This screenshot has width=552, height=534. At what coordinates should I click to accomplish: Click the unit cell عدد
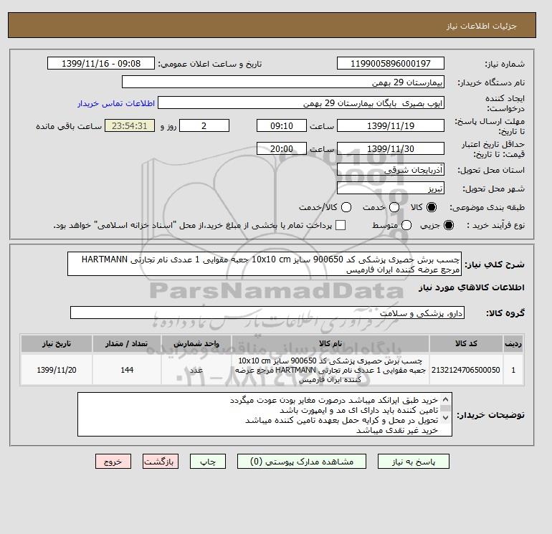click(196, 370)
